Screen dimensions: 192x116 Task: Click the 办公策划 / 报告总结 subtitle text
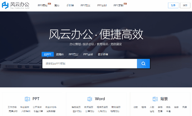tap(82, 44)
